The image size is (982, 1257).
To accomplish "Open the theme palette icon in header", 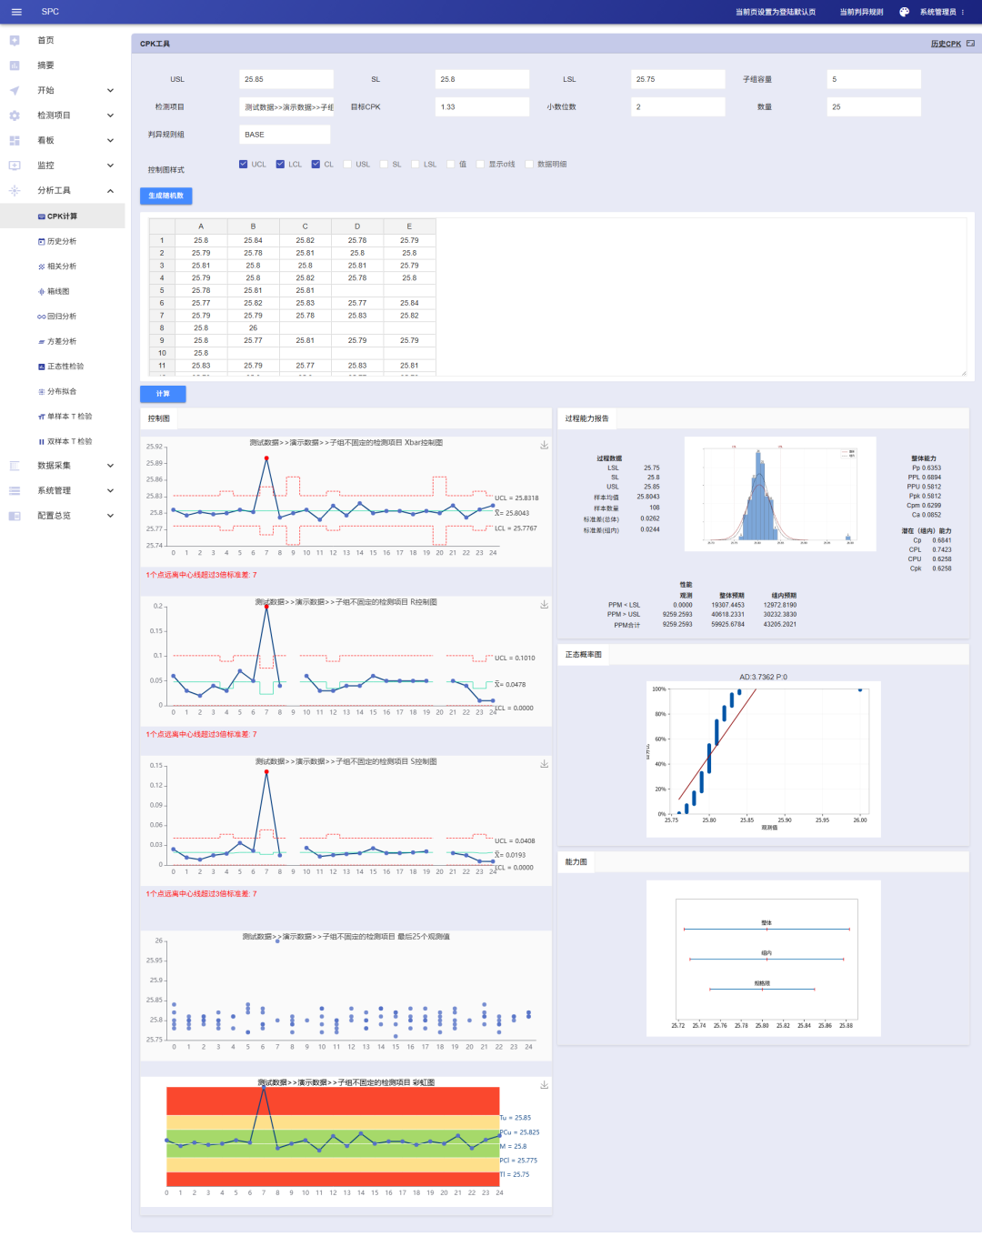I will click(904, 12).
